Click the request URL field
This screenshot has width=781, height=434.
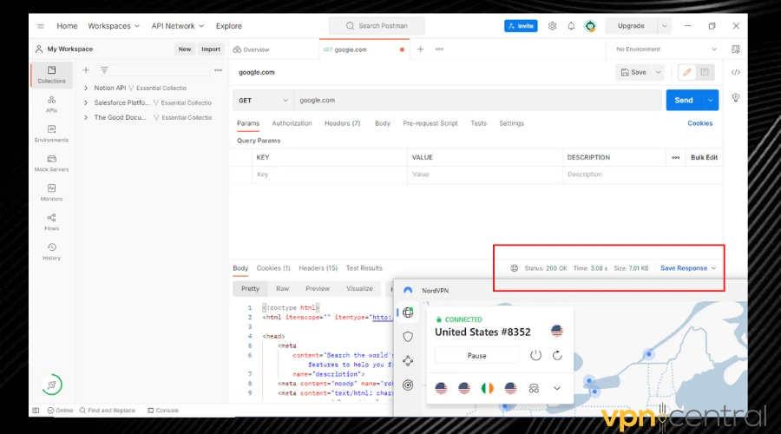click(477, 100)
